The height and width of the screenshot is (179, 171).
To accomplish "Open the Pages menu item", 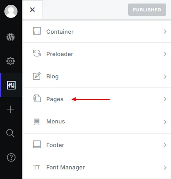I will (x=97, y=99).
